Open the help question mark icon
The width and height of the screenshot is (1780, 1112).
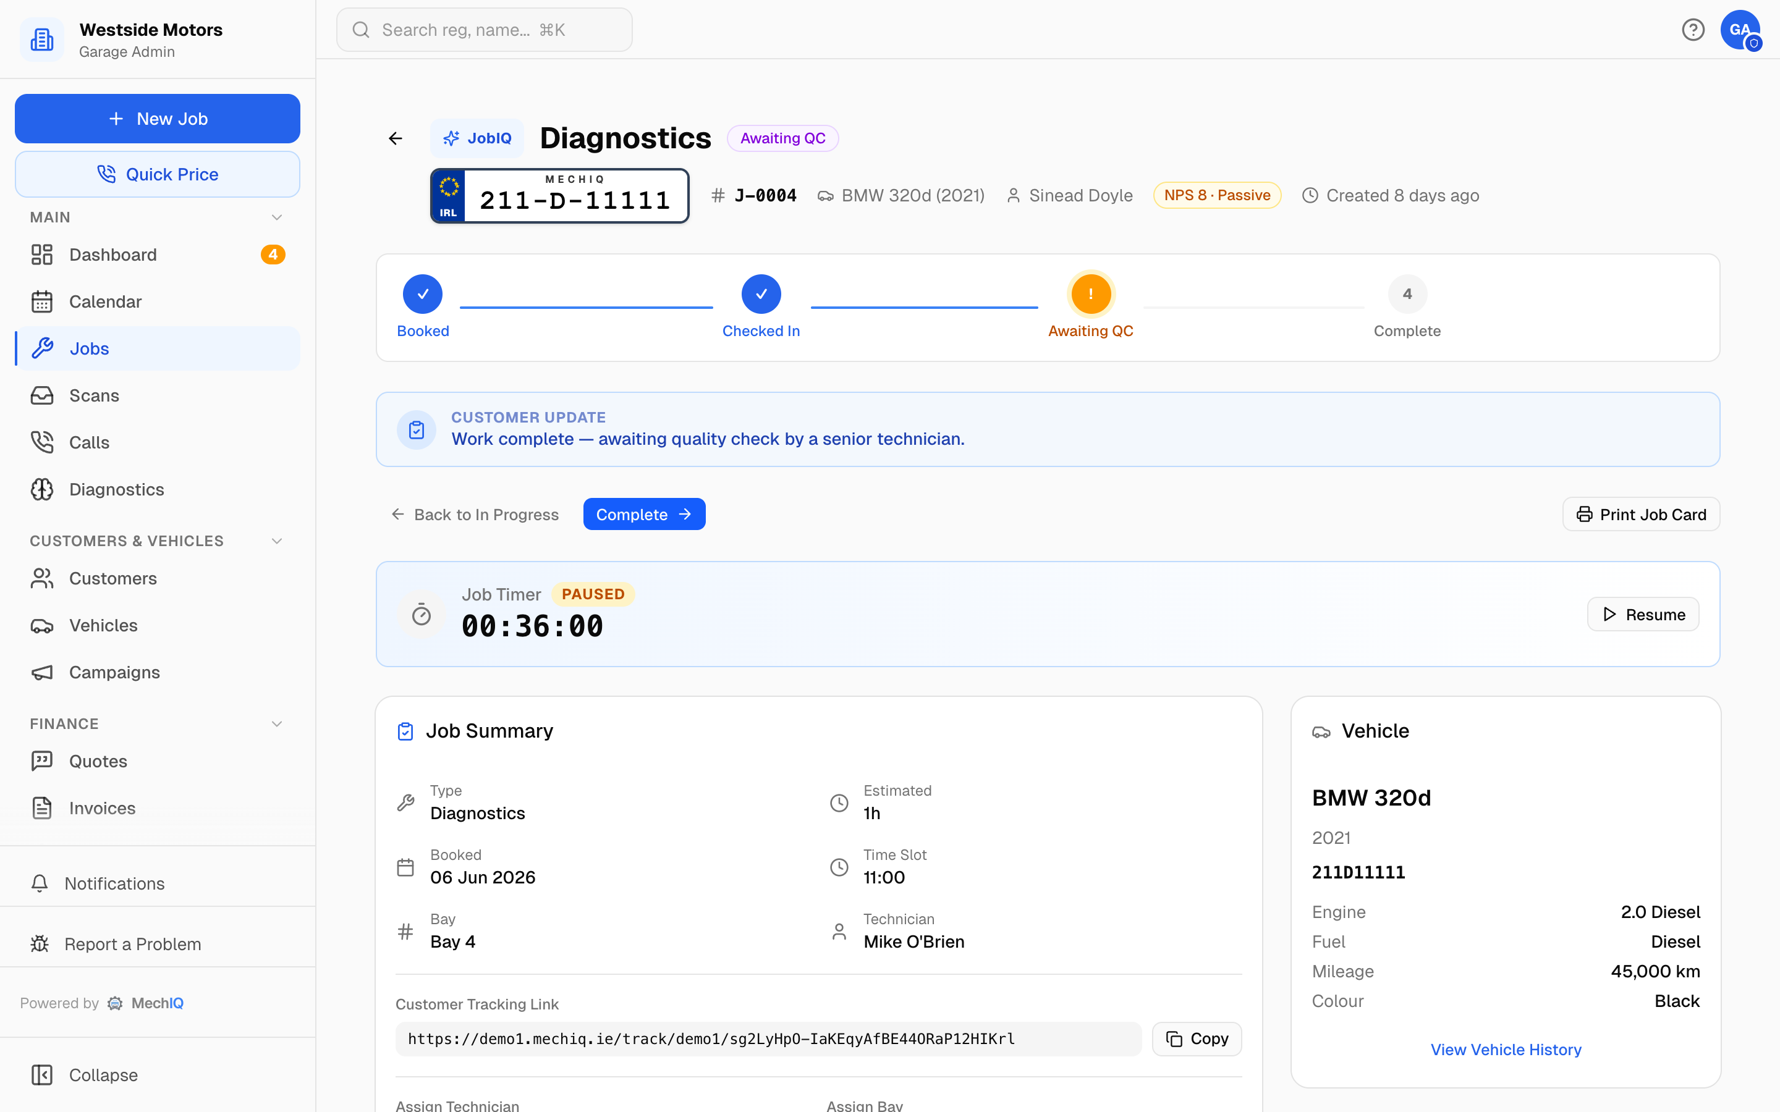pyautogui.click(x=1692, y=30)
